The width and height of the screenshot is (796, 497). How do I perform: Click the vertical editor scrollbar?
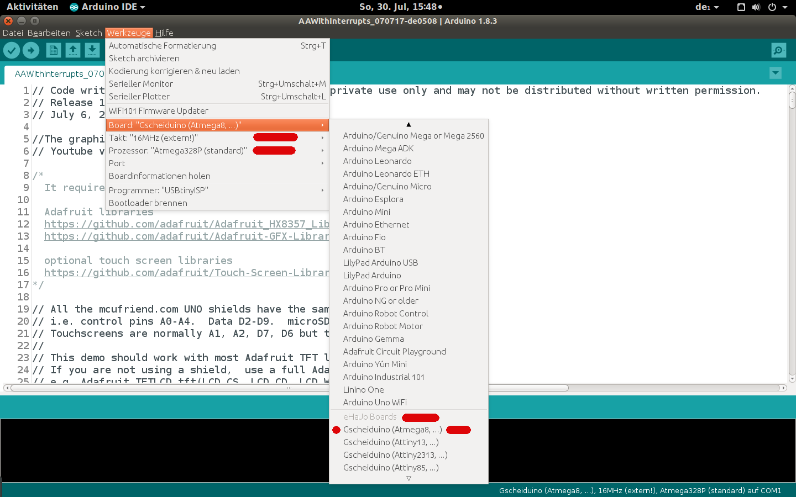pyautogui.click(x=792, y=234)
